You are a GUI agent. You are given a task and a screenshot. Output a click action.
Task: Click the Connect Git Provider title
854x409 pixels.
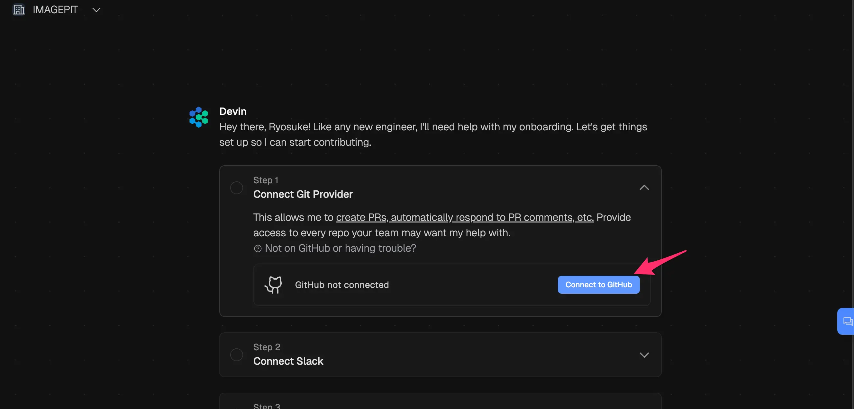303,194
